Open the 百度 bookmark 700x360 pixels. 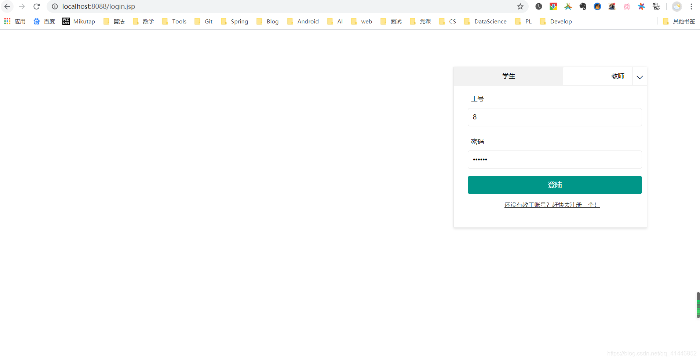point(44,21)
